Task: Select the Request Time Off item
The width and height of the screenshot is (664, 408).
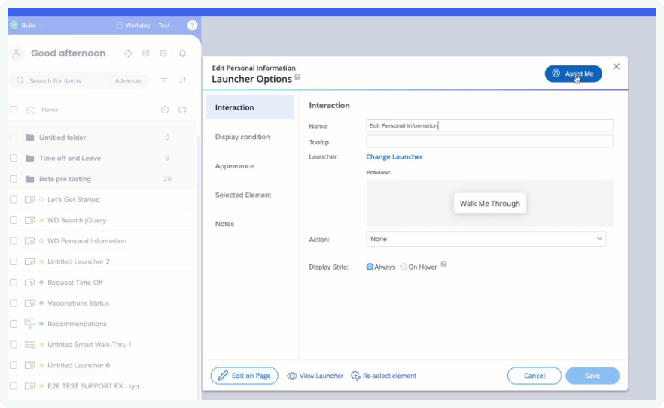Action: click(x=75, y=283)
